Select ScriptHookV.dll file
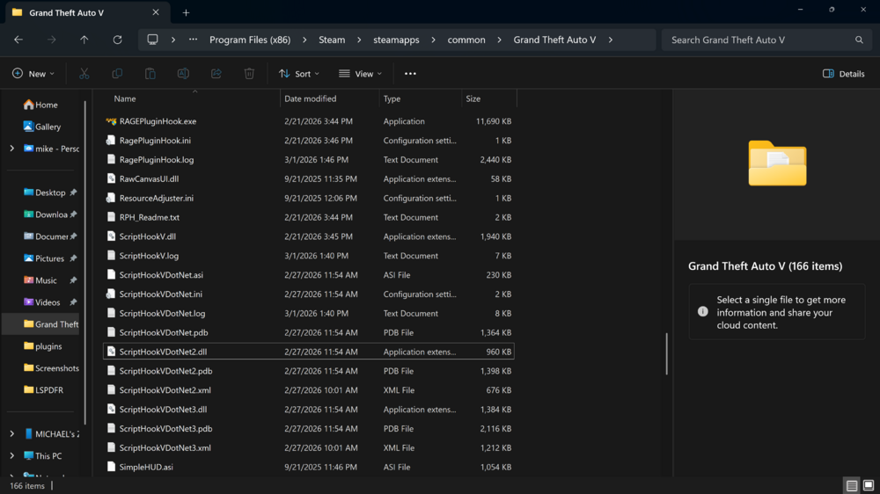Viewport: 880px width, 494px height. click(x=309, y=236)
